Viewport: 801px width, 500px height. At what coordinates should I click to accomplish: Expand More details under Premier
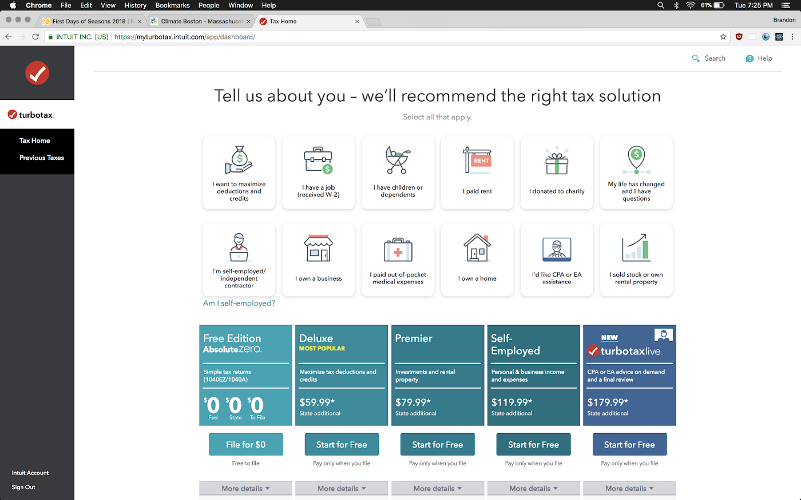[x=438, y=489]
